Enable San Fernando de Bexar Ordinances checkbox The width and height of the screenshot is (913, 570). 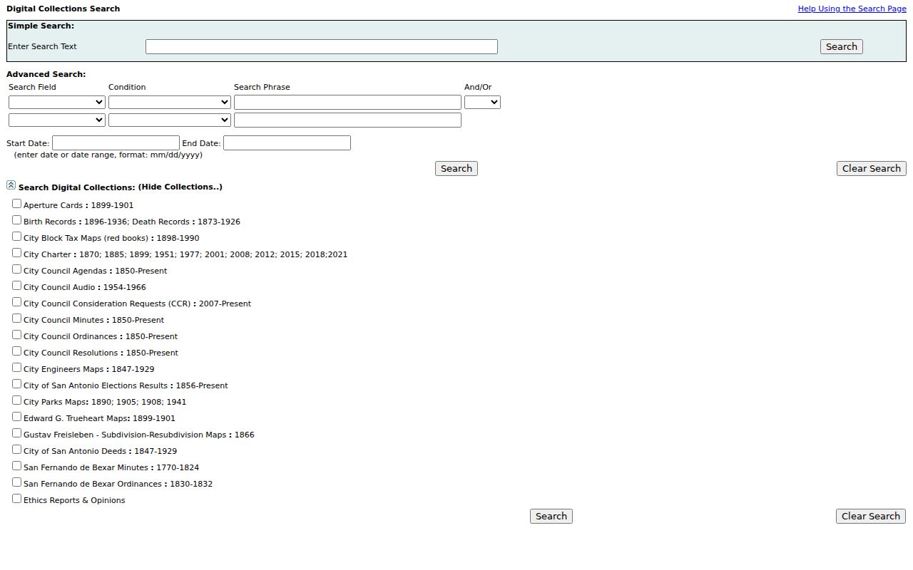[16, 482]
